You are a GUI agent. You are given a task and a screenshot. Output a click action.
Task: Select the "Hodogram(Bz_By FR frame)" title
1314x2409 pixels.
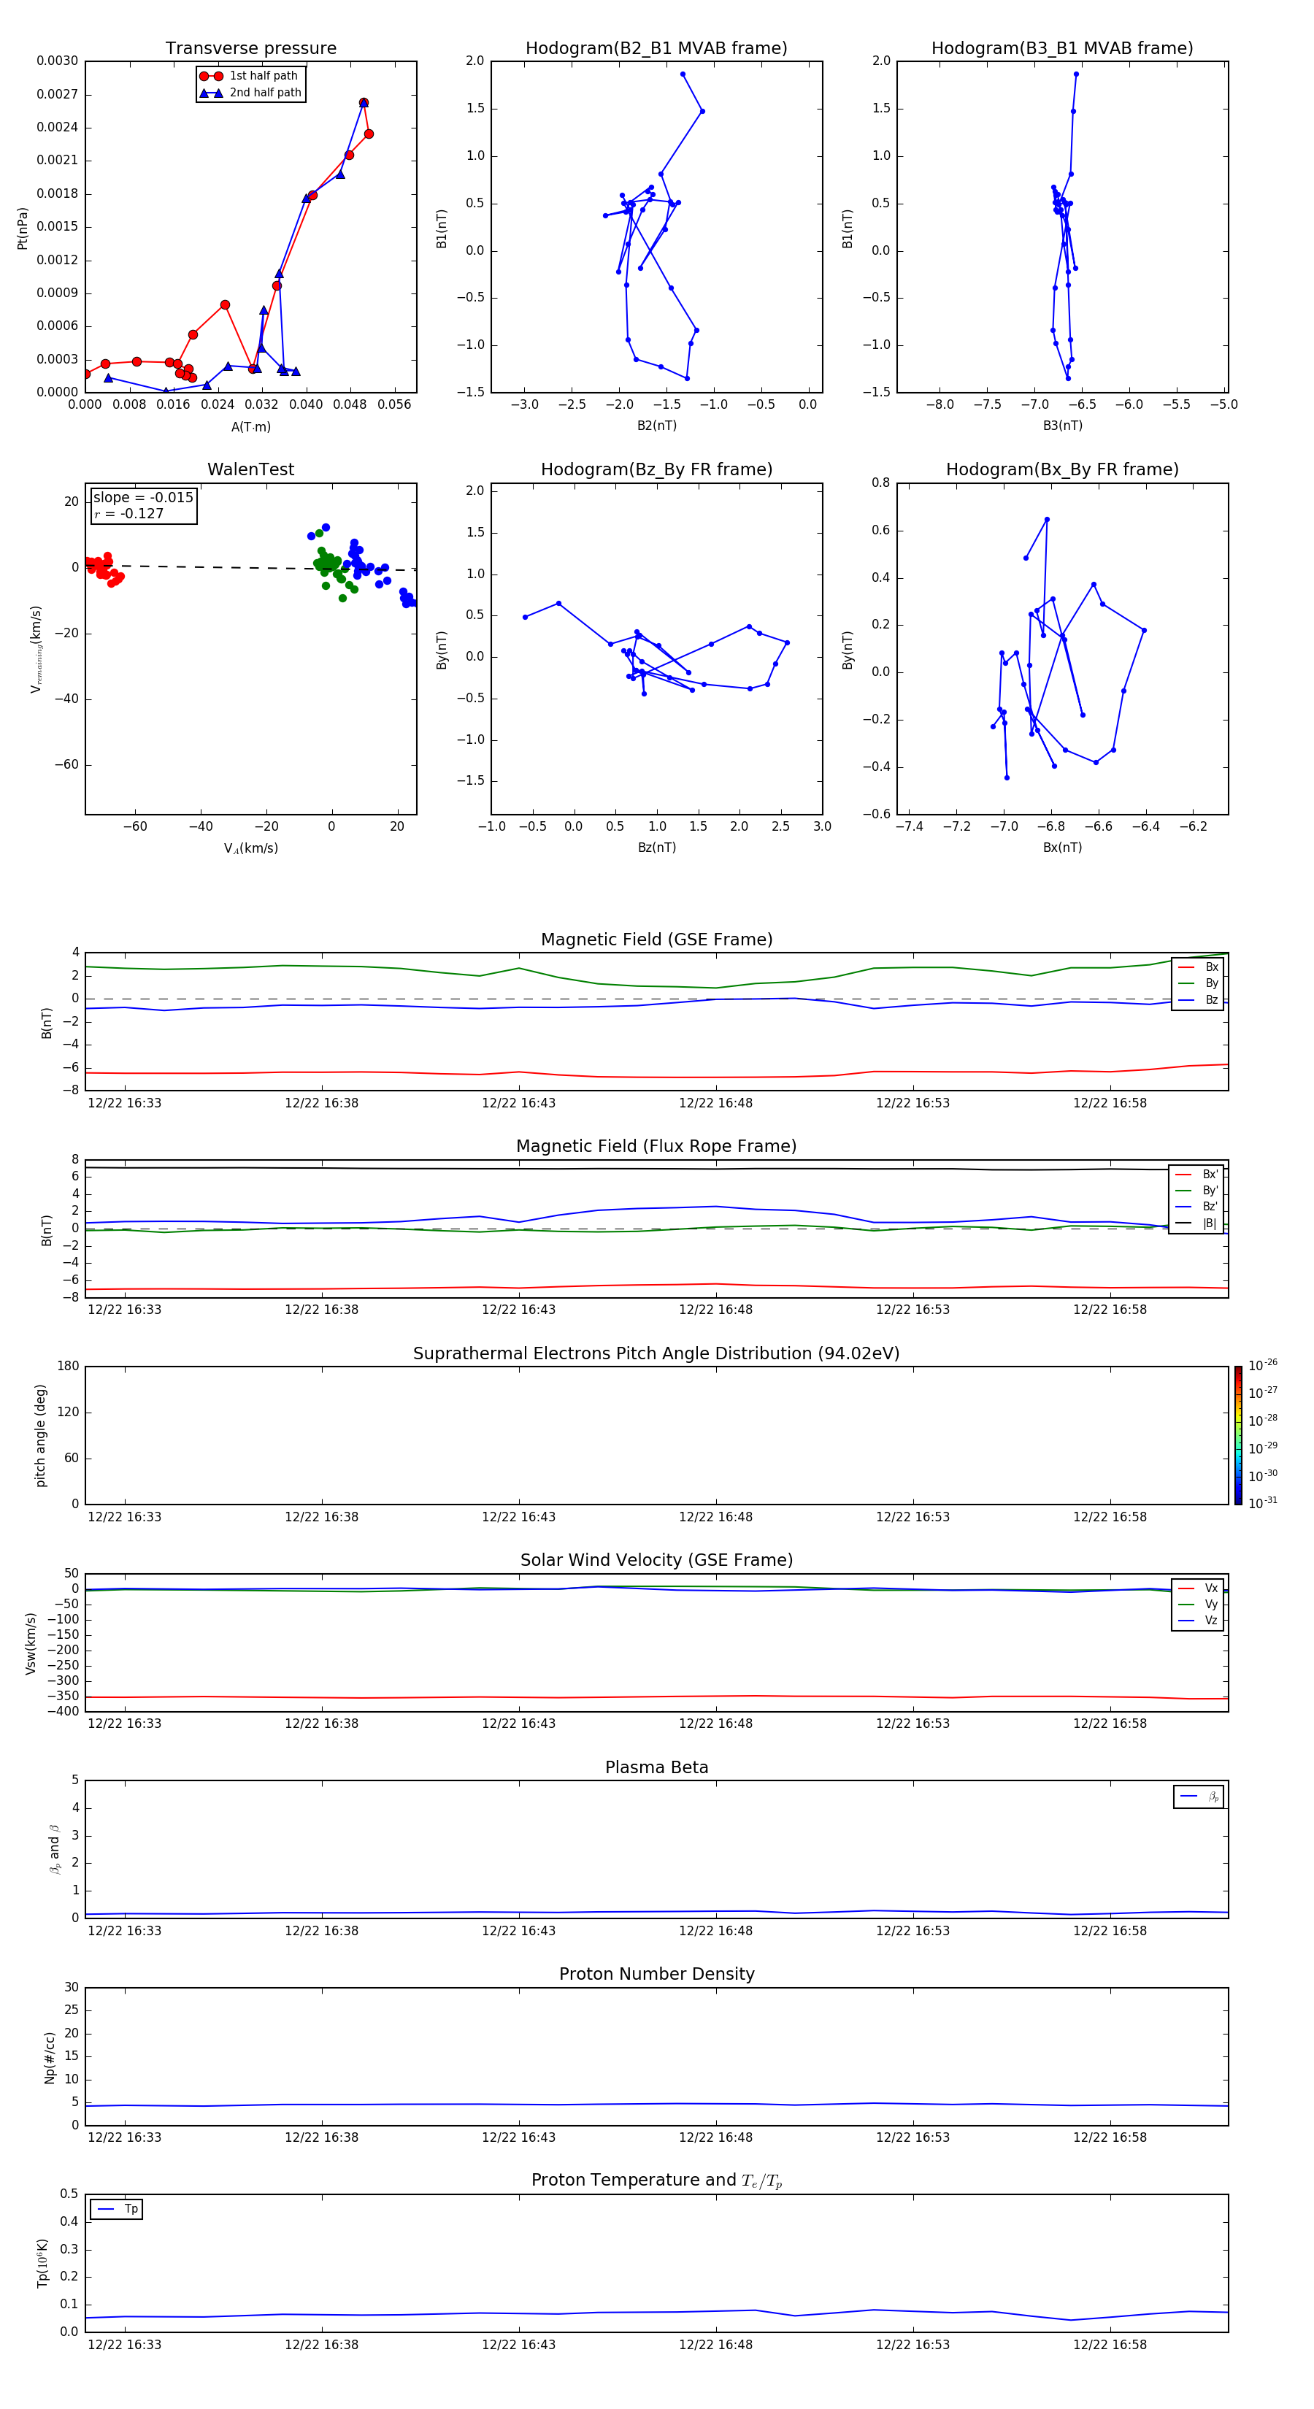click(x=656, y=469)
